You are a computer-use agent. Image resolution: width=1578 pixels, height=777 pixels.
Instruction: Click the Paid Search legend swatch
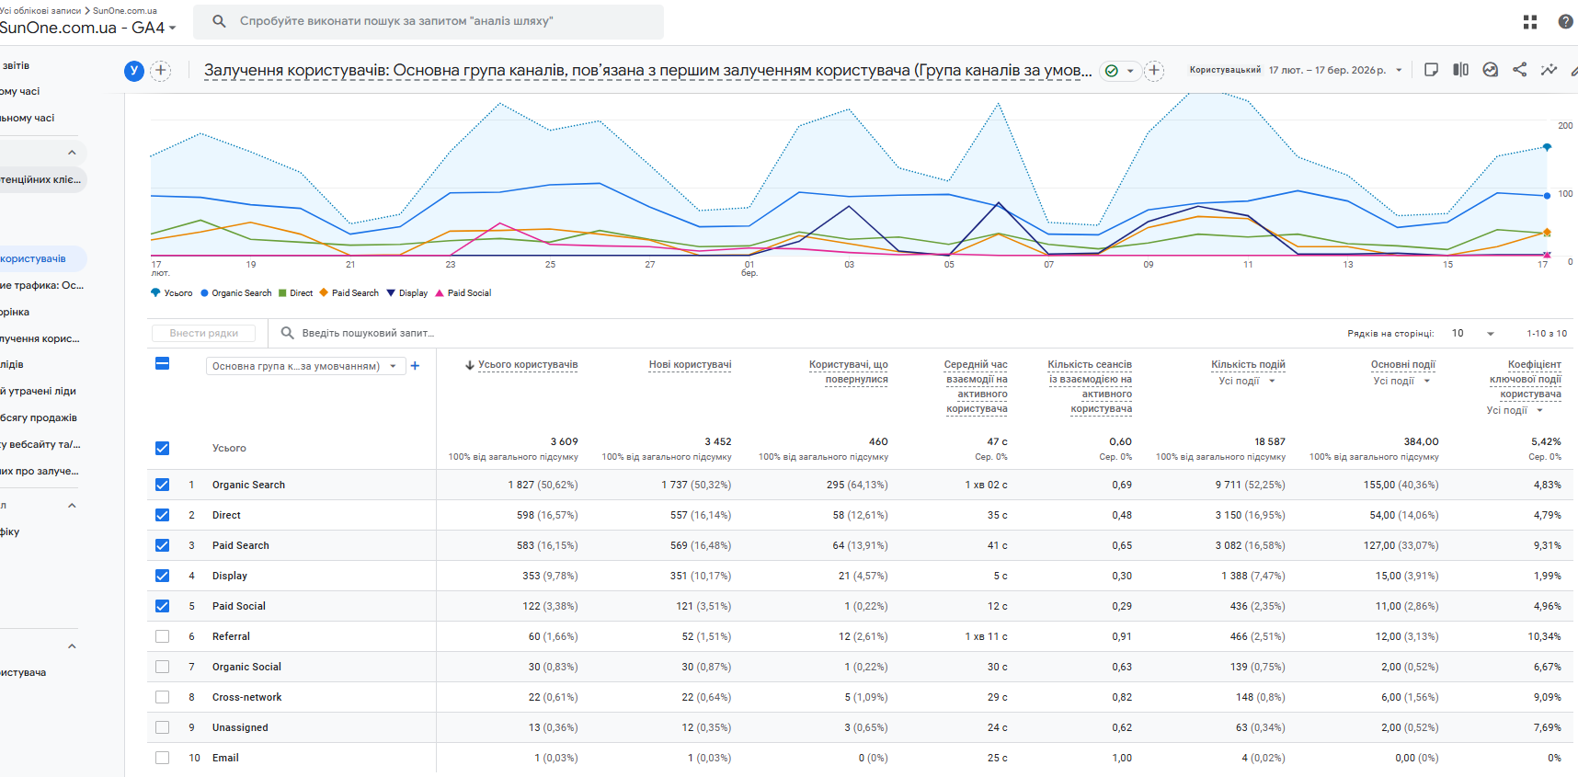tap(324, 293)
